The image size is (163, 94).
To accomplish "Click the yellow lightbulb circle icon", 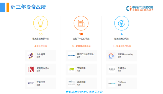I will click(40, 23).
